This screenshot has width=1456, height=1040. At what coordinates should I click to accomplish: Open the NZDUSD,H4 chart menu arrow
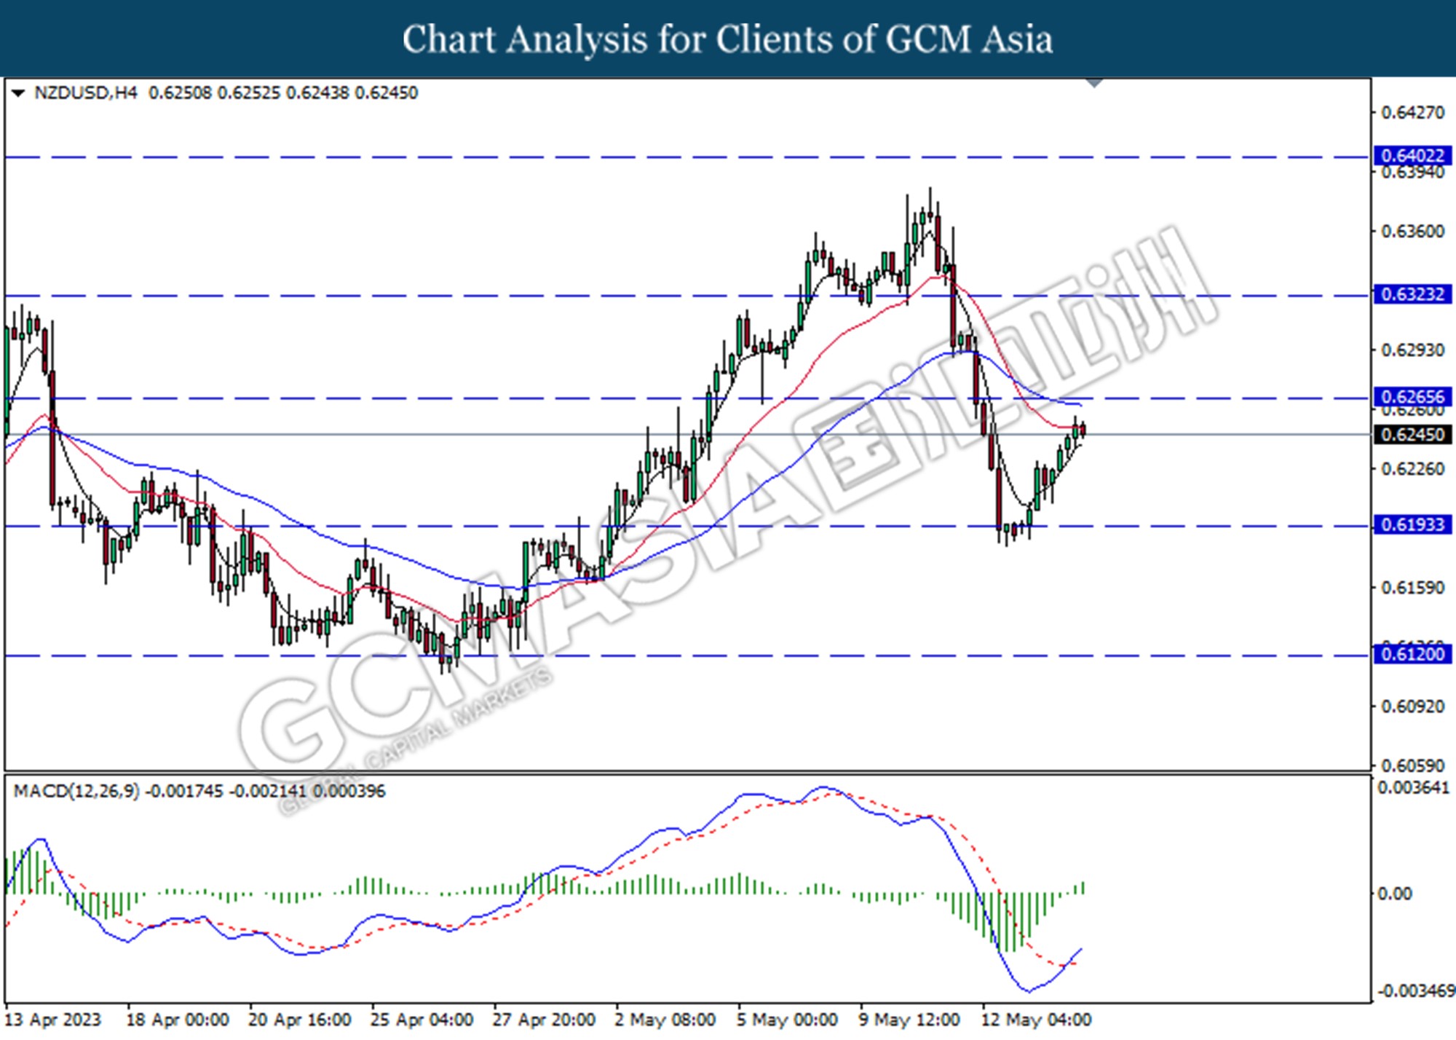[18, 93]
